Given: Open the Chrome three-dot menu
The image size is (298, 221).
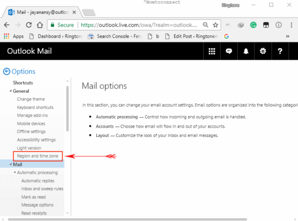Looking at the screenshot, I should 291,25.
